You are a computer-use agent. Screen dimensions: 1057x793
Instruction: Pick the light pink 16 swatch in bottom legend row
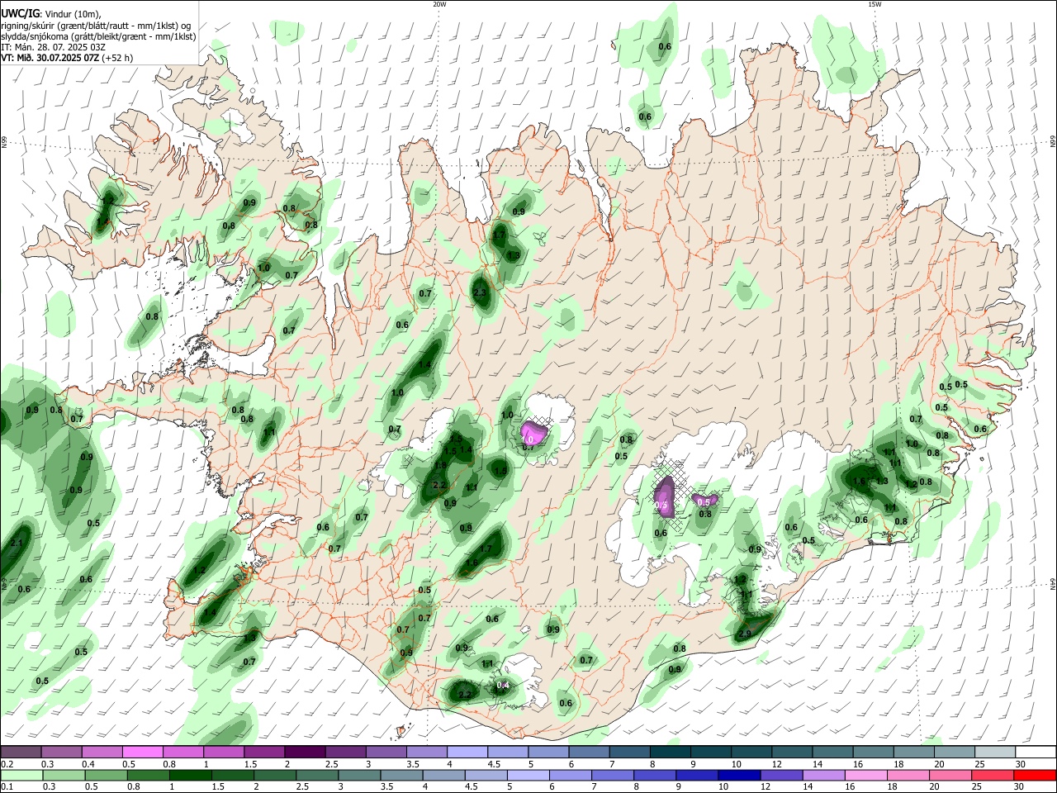(x=865, y=775)
